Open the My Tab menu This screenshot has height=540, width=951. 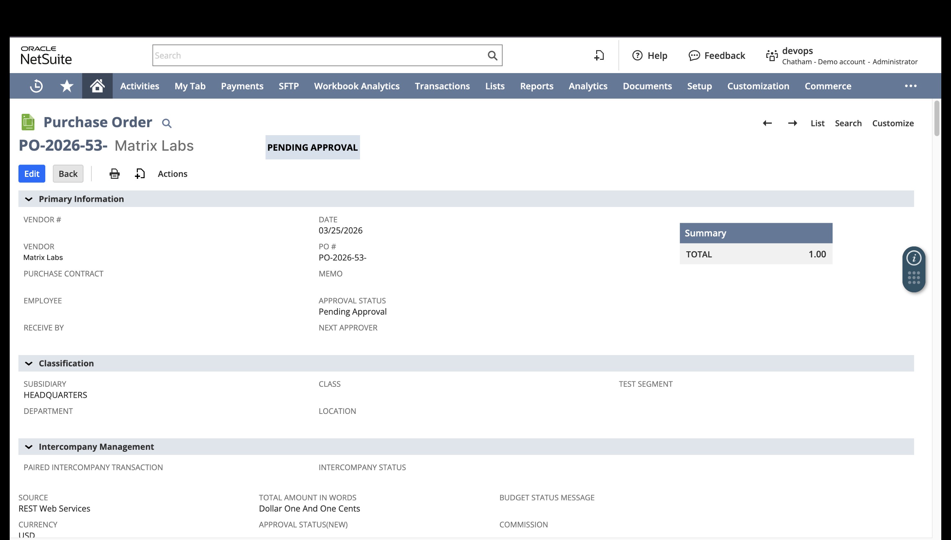coord(190,86)
